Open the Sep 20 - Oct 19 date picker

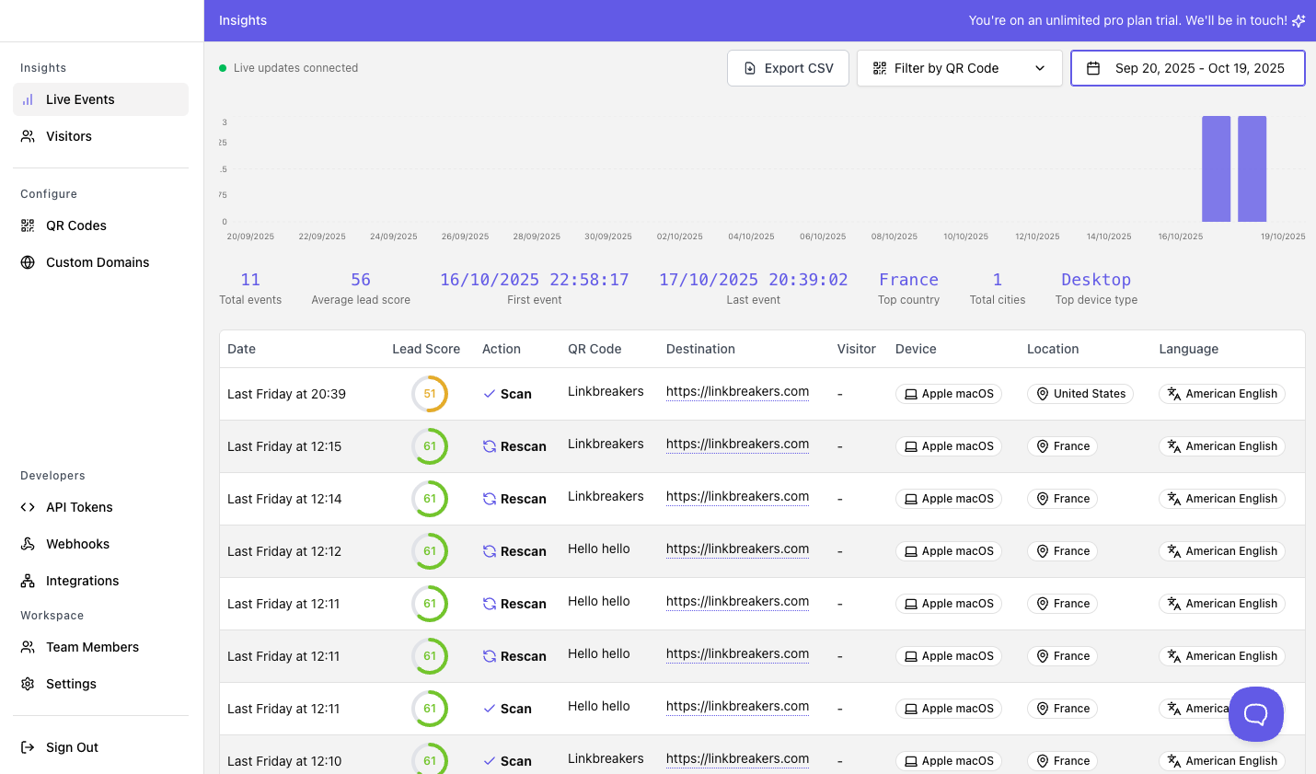click(x=1198, y=68)
